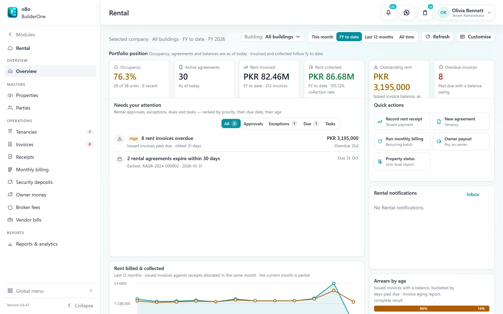Expand the Olivia Bennett user menu
The height and width of the screenshot is (314, 503).
[465, 13]
